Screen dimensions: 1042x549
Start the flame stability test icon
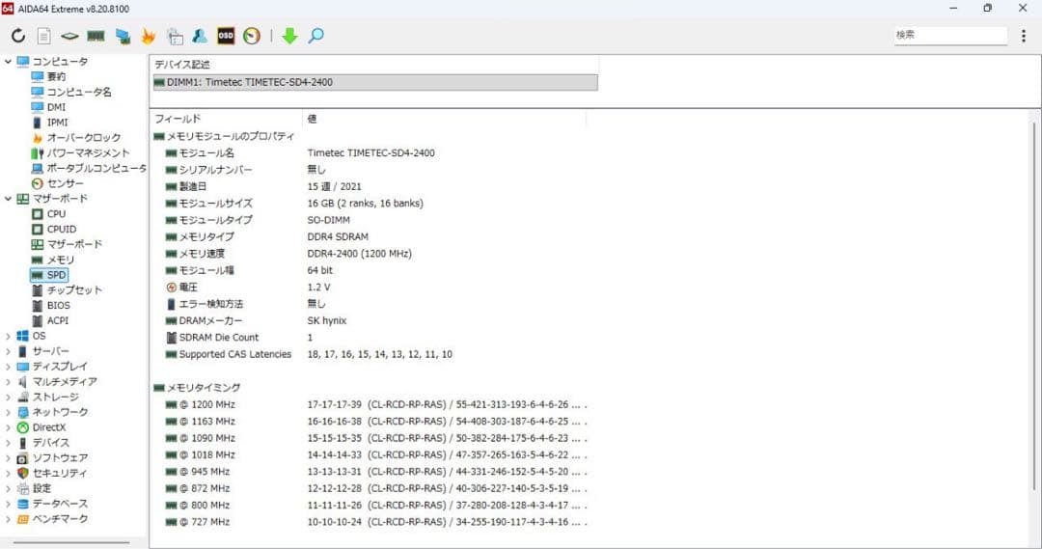pyautogui.click(x=149, y=36)
